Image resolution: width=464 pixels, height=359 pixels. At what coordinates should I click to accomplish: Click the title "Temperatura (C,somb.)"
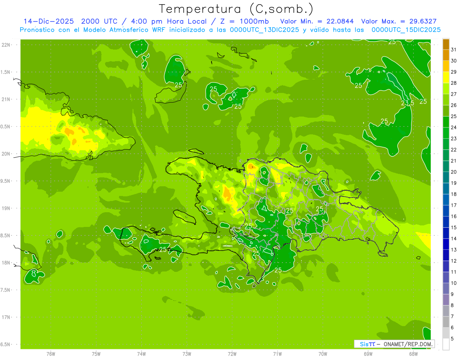click(x=236, y=9)
